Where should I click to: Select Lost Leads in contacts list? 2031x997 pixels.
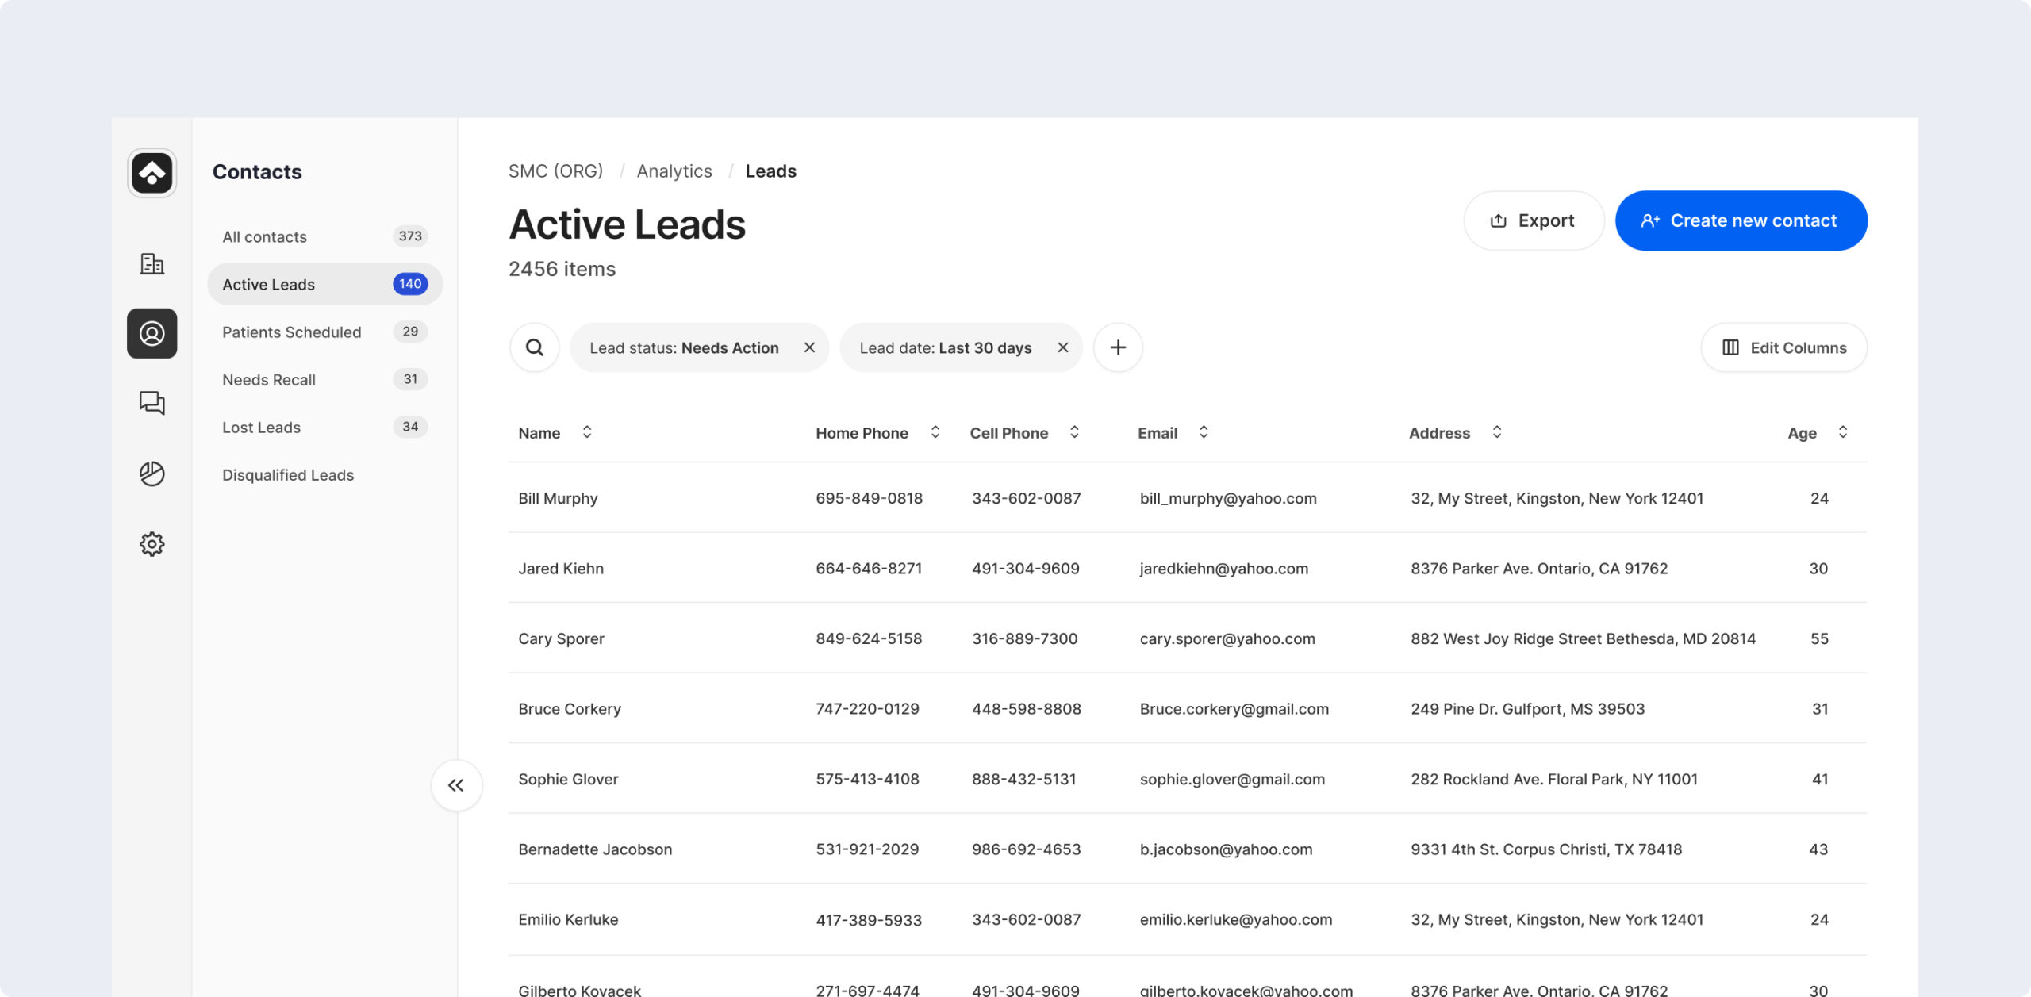click(x=262, y=428)
